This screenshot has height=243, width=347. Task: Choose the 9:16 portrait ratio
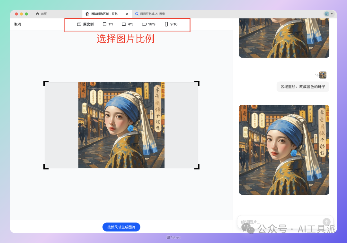click(x=171, y=24)
